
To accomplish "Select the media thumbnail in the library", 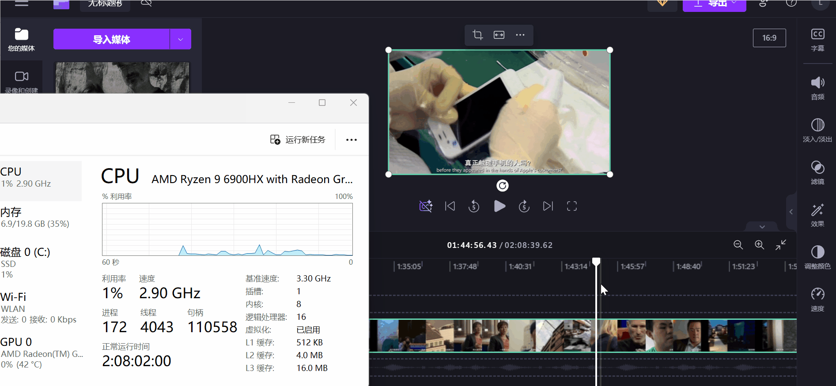I will 122,78.
